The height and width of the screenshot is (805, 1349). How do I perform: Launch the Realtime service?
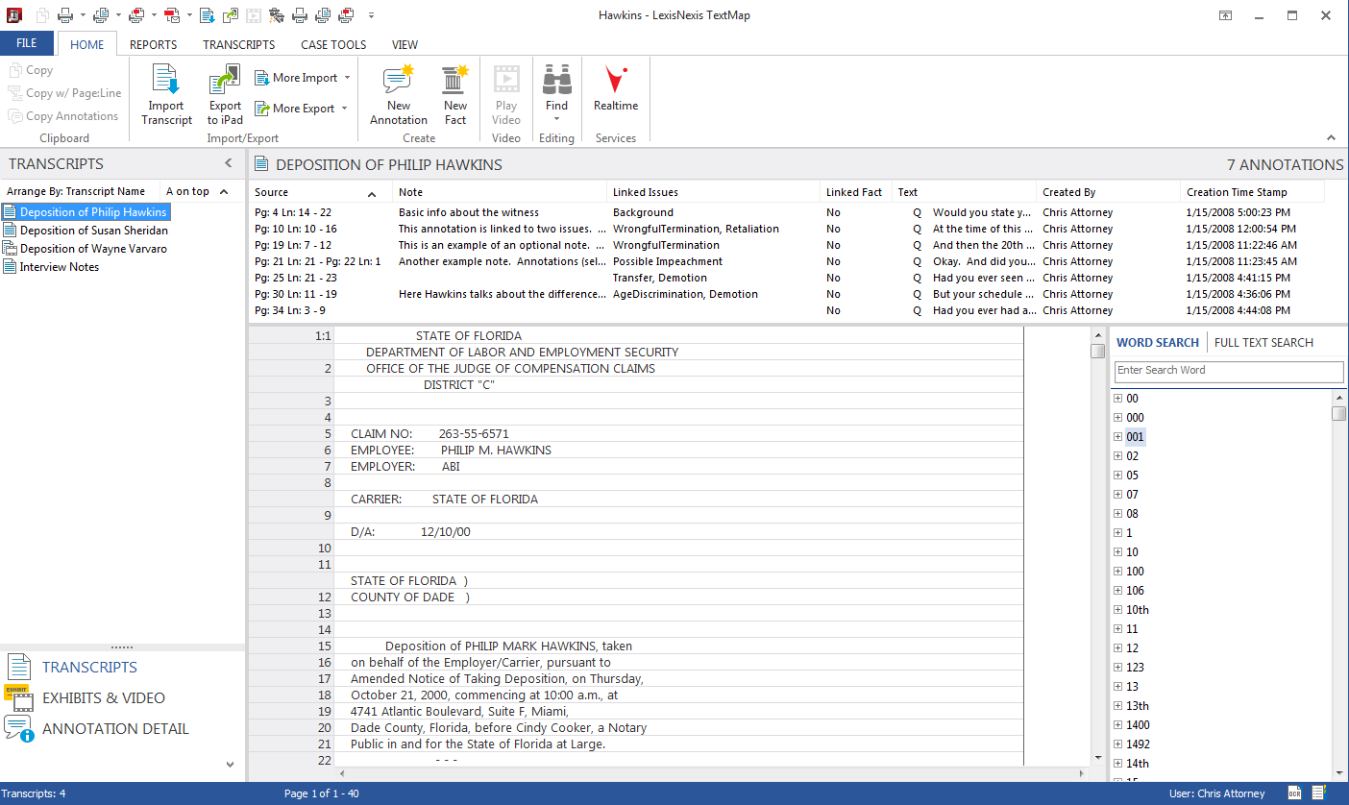pyautogui.click(x=616, y=88)
